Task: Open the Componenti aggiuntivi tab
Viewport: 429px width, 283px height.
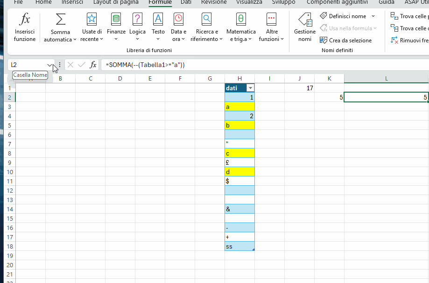Action: (337, 2)
